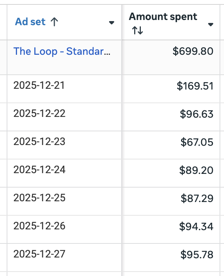Open the "The Loop - Standar..." ad set link
The image size is (224, 276).
tap(62, 51)
